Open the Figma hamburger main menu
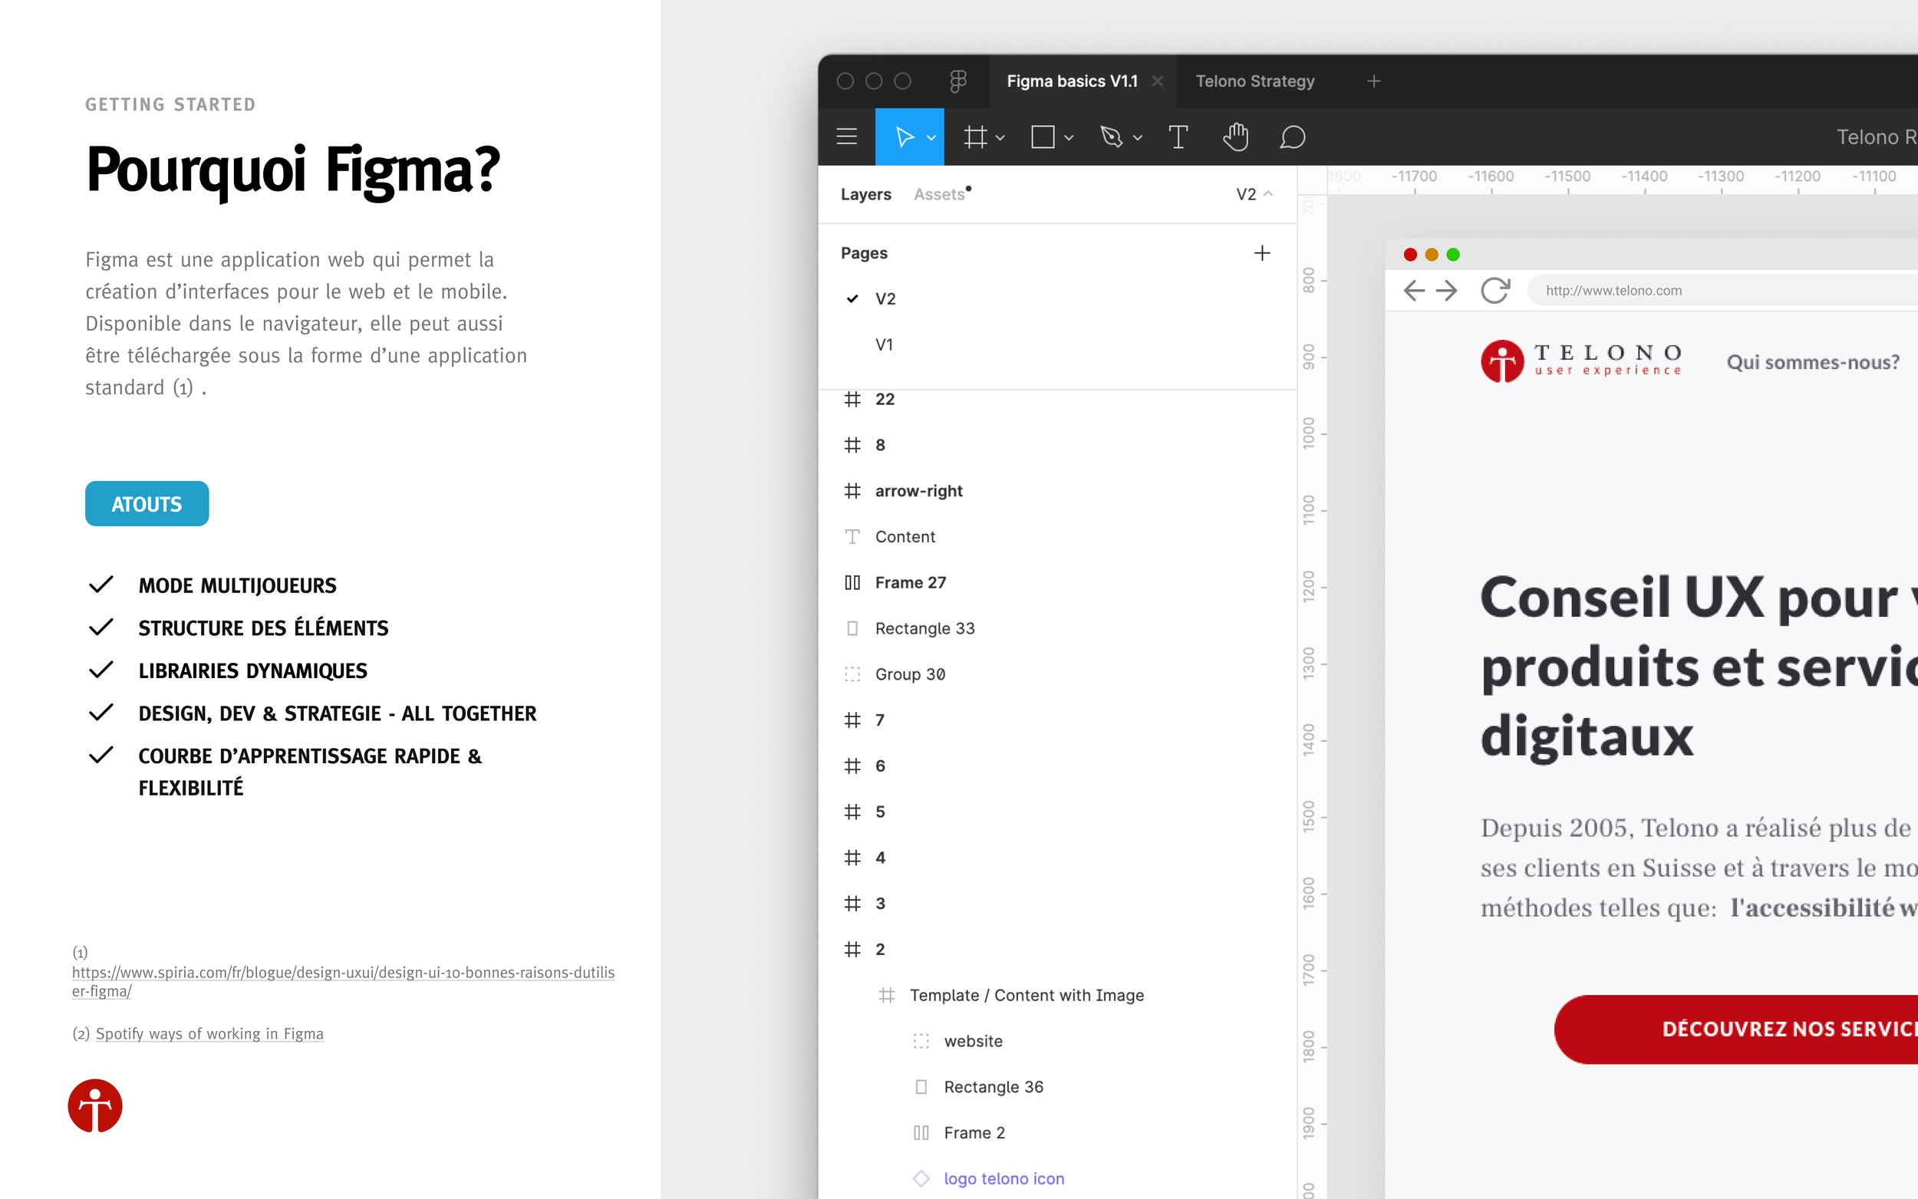Image resolution: width=1918 pixels, height=1199 pixels. tap(846, 137)
